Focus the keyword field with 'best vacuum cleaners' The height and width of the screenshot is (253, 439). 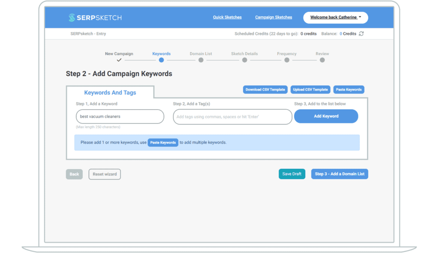pos(120,116)
